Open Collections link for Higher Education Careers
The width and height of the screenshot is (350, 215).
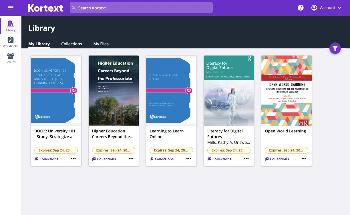click(x=104, y=159)
